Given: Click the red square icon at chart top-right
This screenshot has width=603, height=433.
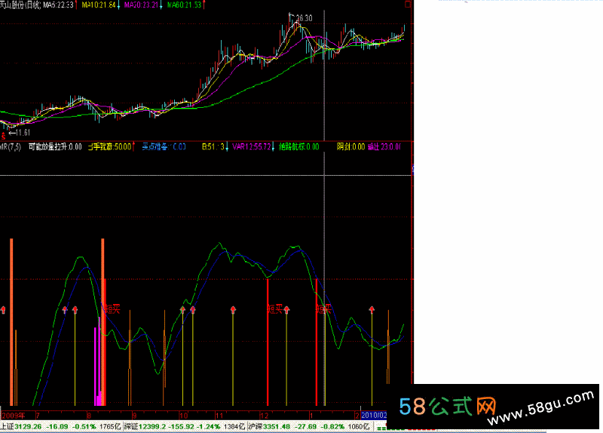Looking at the screenshot, I should (408, 5).
